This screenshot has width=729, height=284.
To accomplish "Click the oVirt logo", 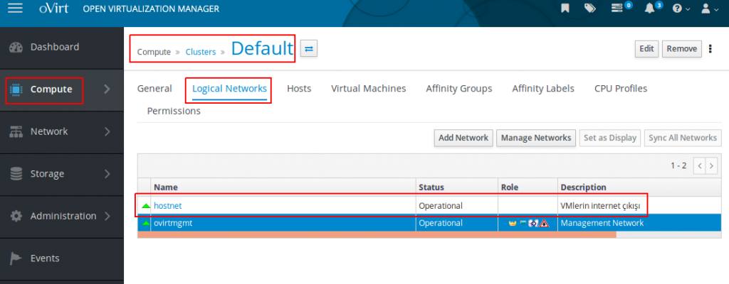I will pyautogui.click(x=54, y=9).
